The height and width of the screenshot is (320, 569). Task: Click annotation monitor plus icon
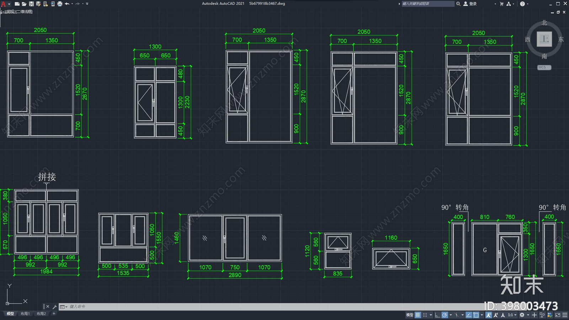coord(534,315)
